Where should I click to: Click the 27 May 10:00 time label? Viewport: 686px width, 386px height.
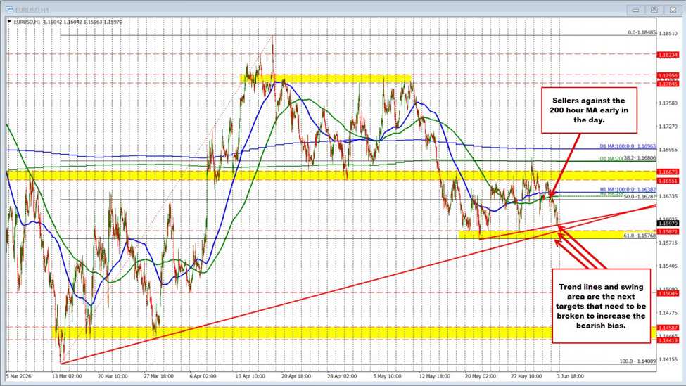coord(526,376)
